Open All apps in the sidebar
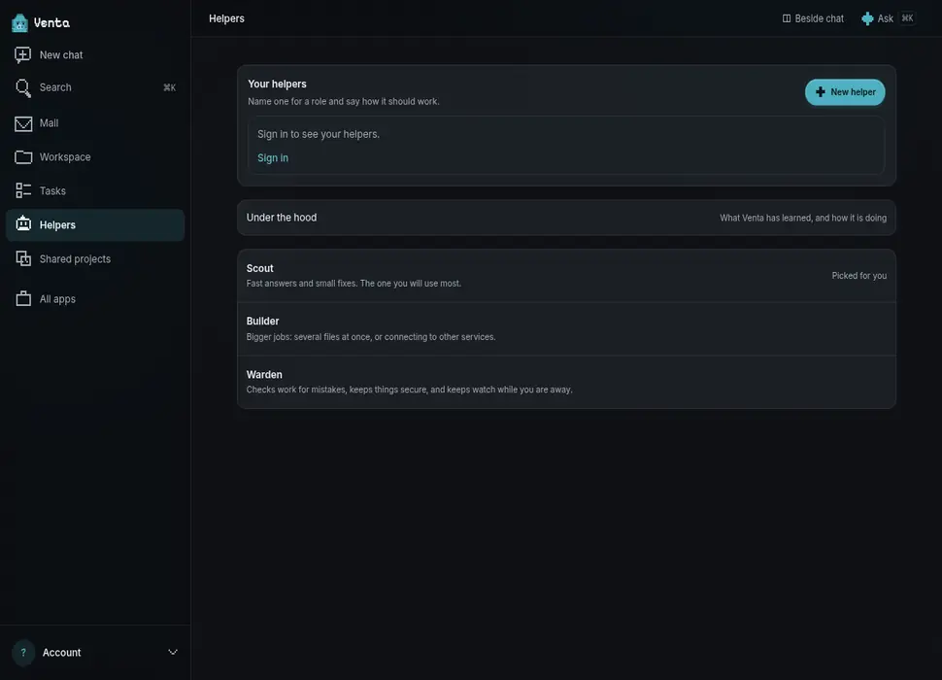The height and width of the screenshot is (680, 942). (95, 298)
